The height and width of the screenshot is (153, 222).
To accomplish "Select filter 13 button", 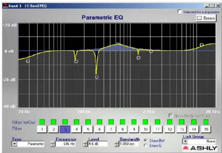I will point(182,129).
